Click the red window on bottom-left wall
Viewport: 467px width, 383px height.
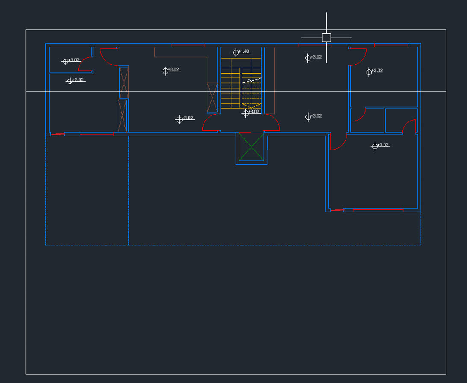pyautogui.click(x=96, y=134)
